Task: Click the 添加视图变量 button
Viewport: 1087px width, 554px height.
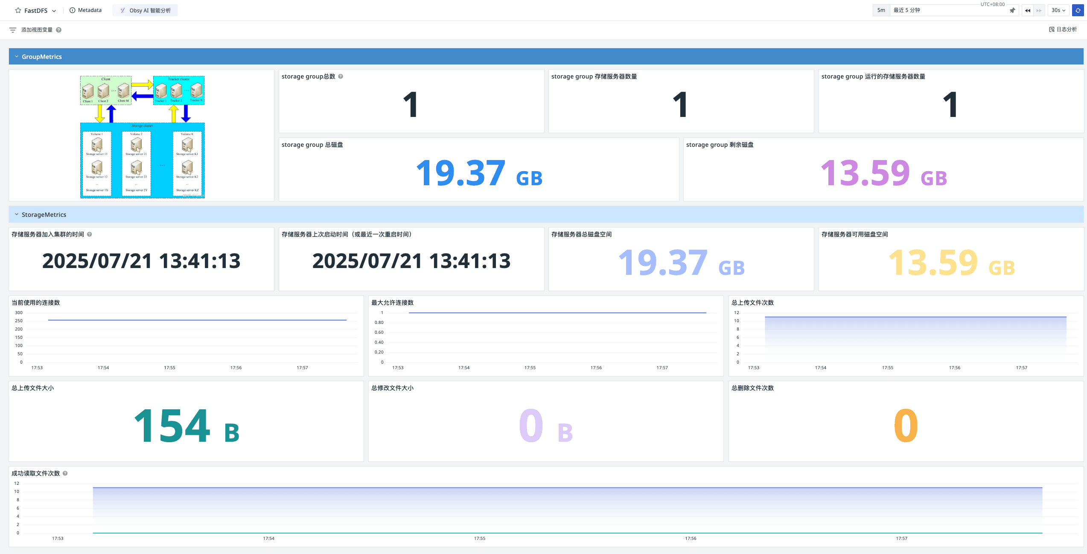Action: pos(37,30)
